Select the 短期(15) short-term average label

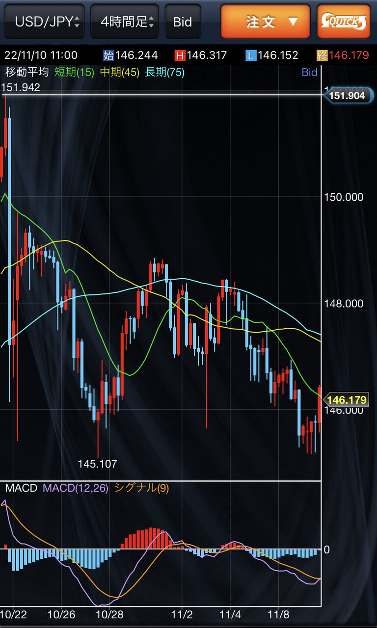click(x=74, y=72)
